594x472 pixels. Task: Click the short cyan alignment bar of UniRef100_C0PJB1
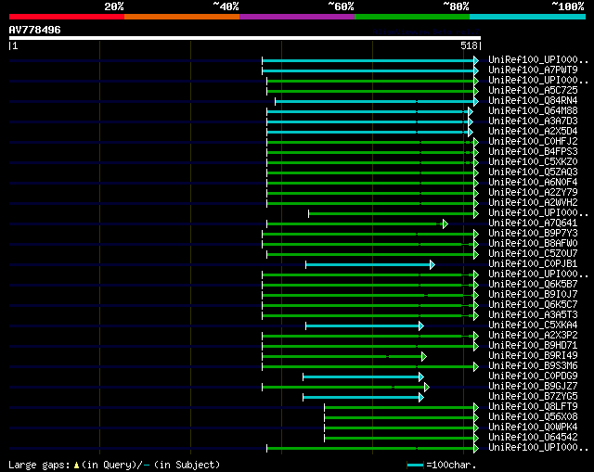click(x=368, y=264)
